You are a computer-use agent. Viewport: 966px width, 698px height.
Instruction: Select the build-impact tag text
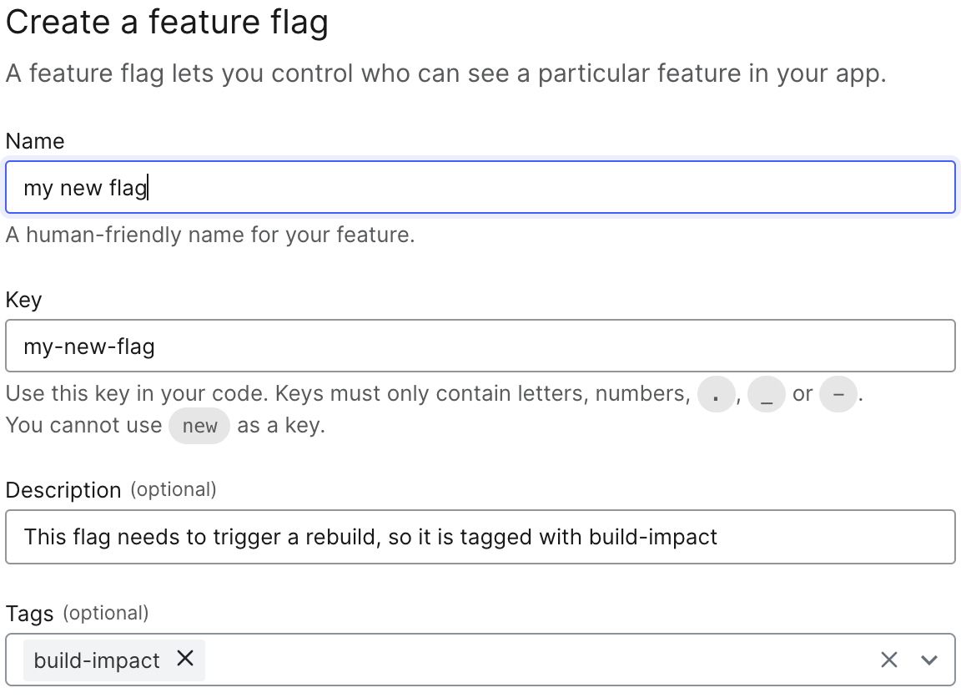click(x=94, y=660)
